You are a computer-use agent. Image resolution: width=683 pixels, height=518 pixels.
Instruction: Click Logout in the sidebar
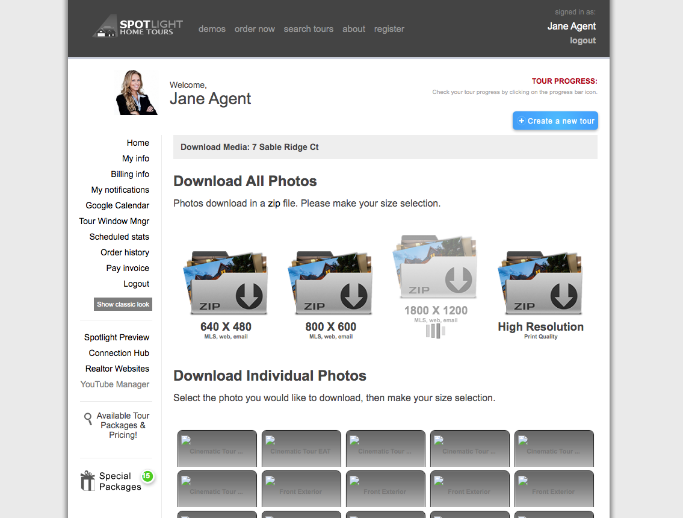coord(137,284)
